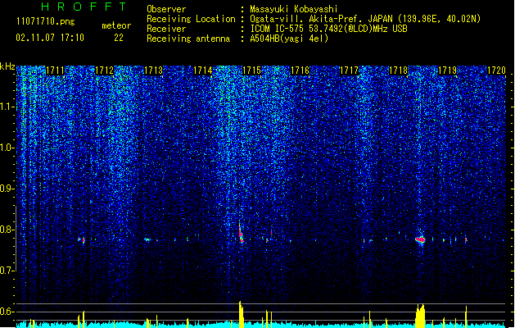The height and width of the screenshot is (328, 515).
Task: Click the Observer label
Action: point(166,9)
